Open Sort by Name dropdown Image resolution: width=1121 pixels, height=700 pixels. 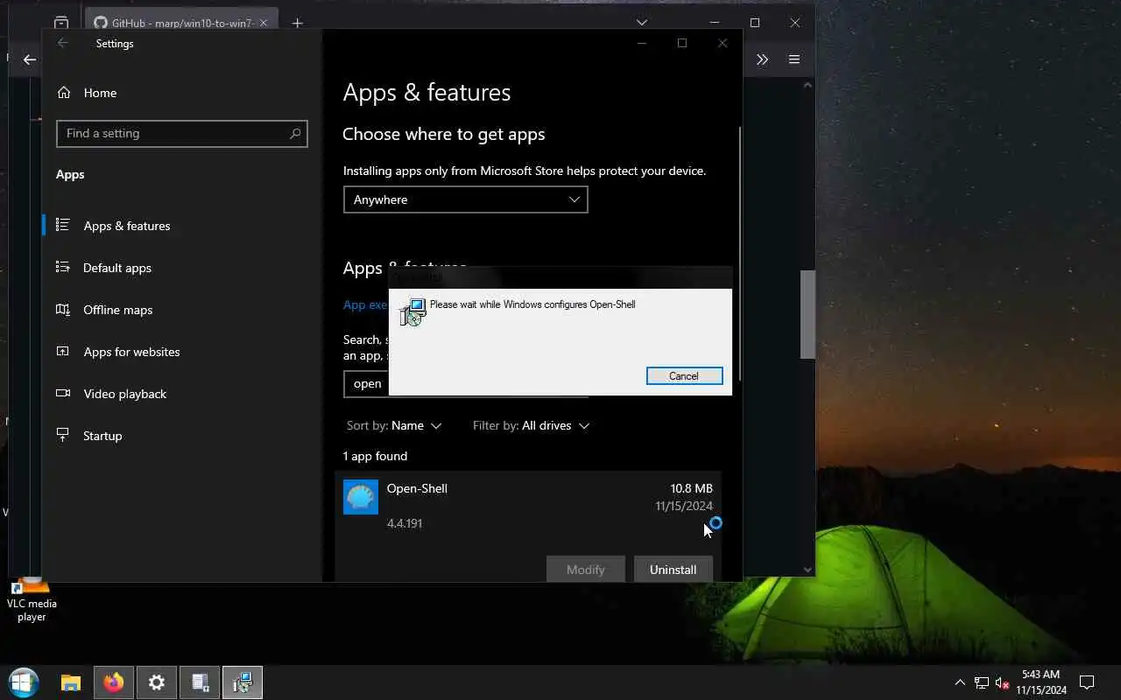tap(394, 425)
